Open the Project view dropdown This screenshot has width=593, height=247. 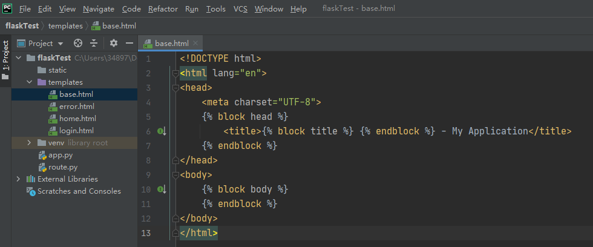41,44
